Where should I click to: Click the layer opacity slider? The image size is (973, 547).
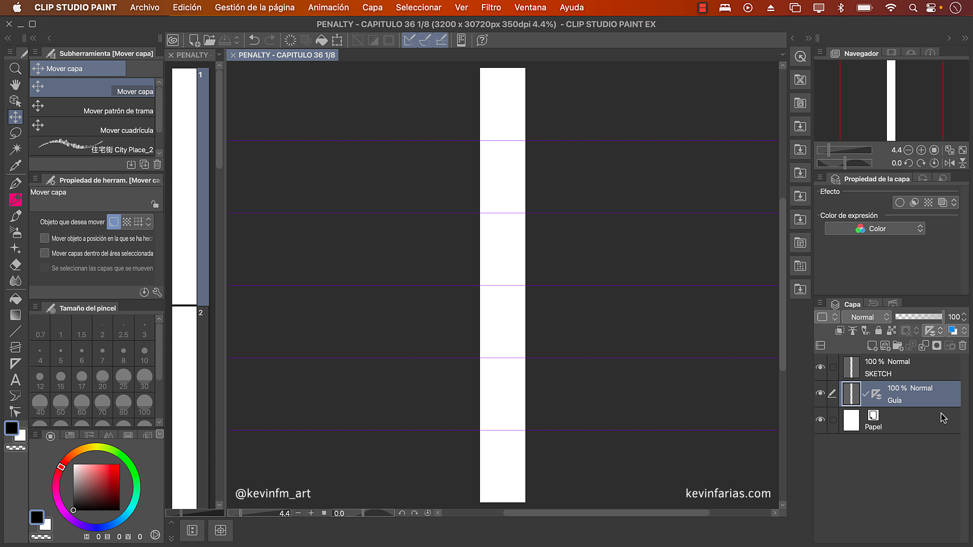pyautogui.click(x=918, y=317)
